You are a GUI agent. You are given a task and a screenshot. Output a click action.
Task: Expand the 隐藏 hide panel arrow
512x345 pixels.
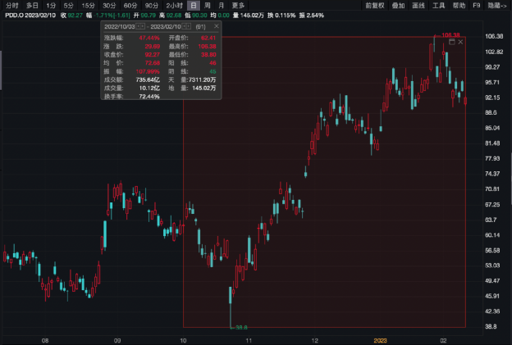497,5
